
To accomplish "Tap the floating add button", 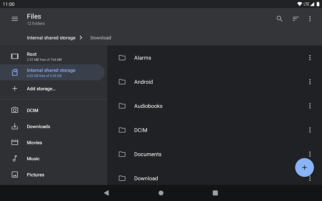I will tap(304, 167).
